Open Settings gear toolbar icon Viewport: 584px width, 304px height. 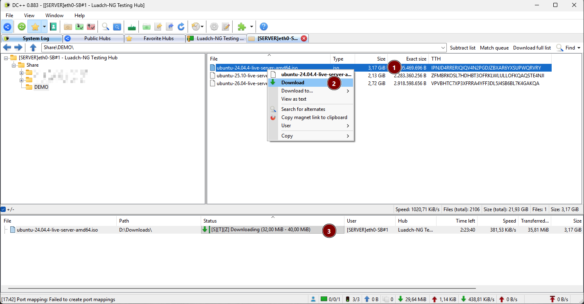click(x=214, y=27)
